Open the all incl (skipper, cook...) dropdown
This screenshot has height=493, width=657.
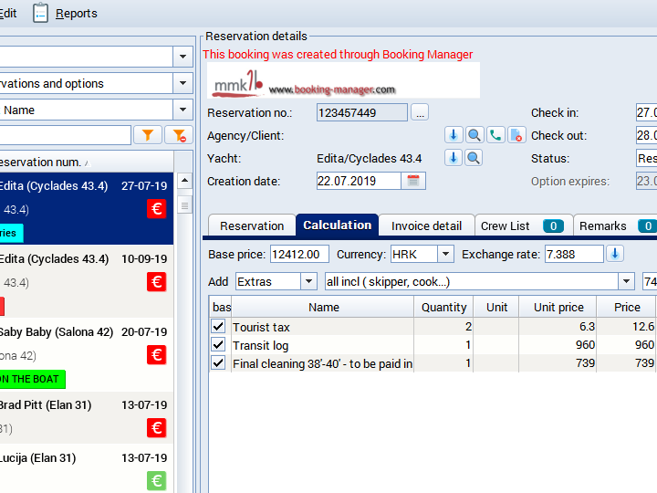(x=626, y=281)
